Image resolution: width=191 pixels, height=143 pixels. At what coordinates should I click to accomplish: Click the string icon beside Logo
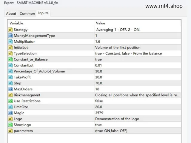pos(10,119)
